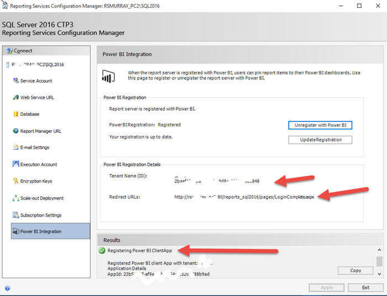Select the PC2\SQL2016 server node label
This screenshot has width=387, height=296.
click(38, 64)
